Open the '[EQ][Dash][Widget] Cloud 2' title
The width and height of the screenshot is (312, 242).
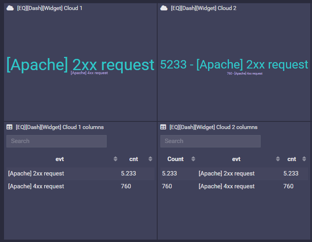204,8
